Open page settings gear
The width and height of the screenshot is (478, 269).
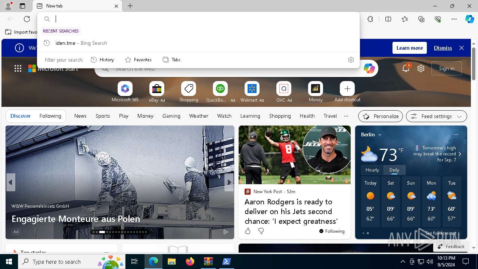tap(421, 68)
